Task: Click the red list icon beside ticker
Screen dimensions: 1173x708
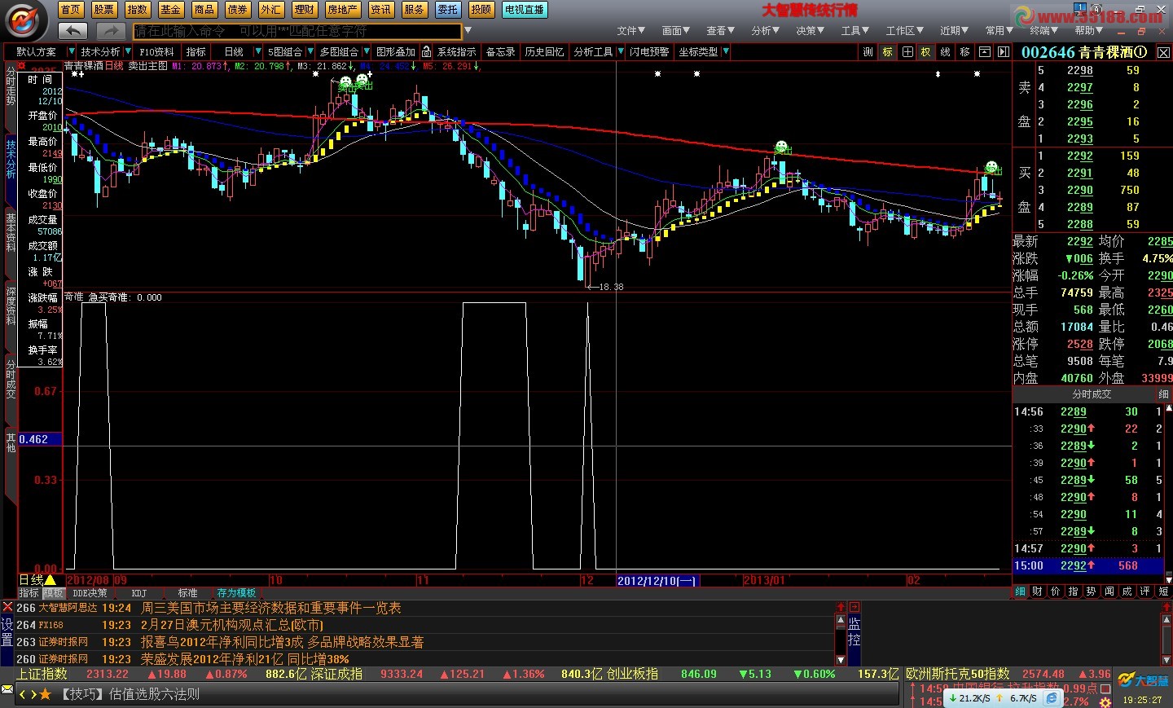Action: [x=1105, y=688]
